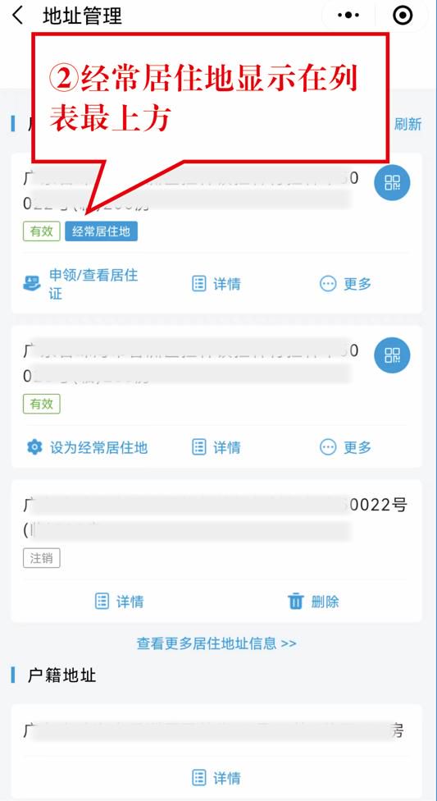Open QR code of first address

tap(392, 182)
